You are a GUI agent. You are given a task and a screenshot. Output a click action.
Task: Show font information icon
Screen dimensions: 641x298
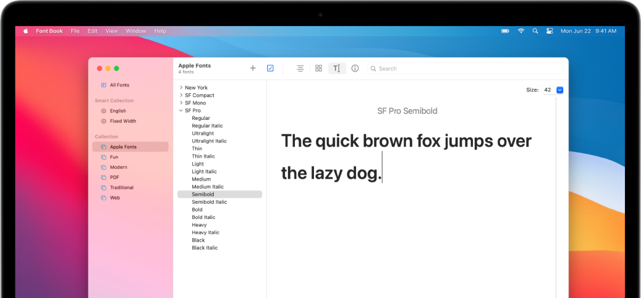click(x=355, y=68)
